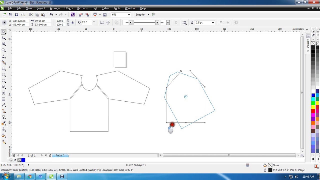Click the blue document palette swatch
Image resolution: width=320 pixels, height=180 pixels.
click(x=23, y=160)
